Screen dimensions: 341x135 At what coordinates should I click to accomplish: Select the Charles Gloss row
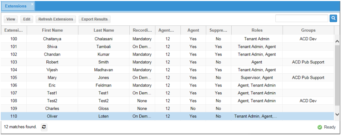[x=167, y=109]
